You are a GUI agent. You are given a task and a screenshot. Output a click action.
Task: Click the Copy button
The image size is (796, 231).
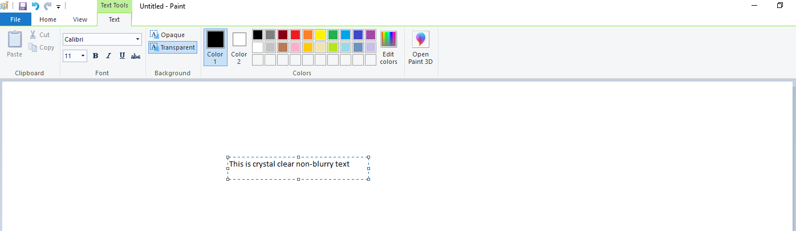pyautogui.click(x=42, y=47)
